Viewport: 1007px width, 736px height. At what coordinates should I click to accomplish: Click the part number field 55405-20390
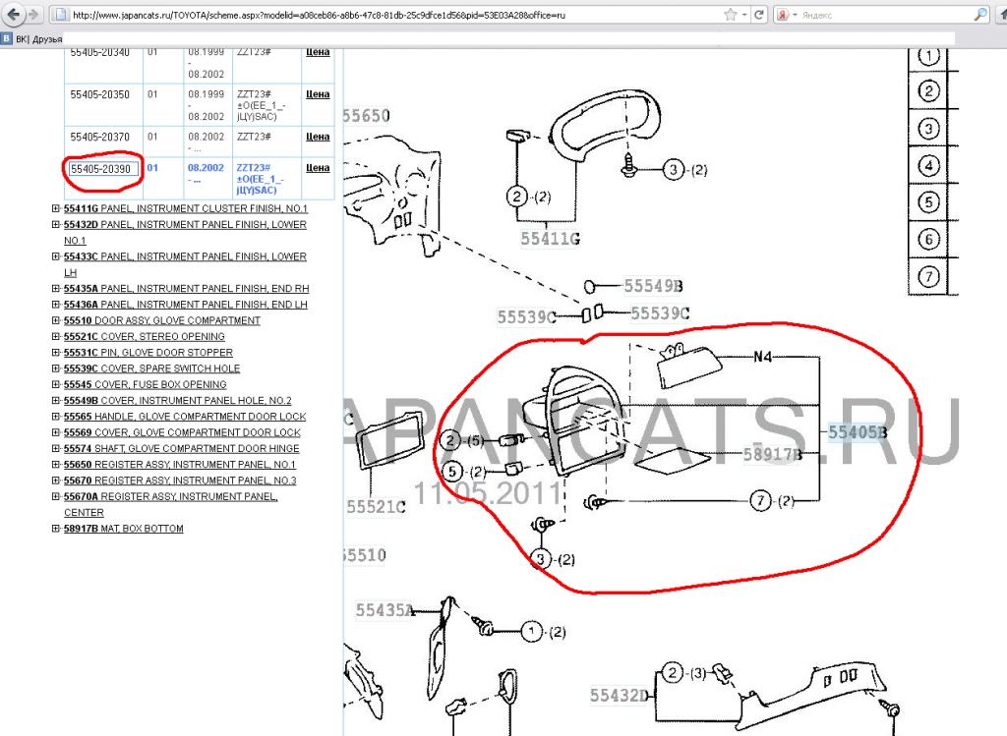101,169
